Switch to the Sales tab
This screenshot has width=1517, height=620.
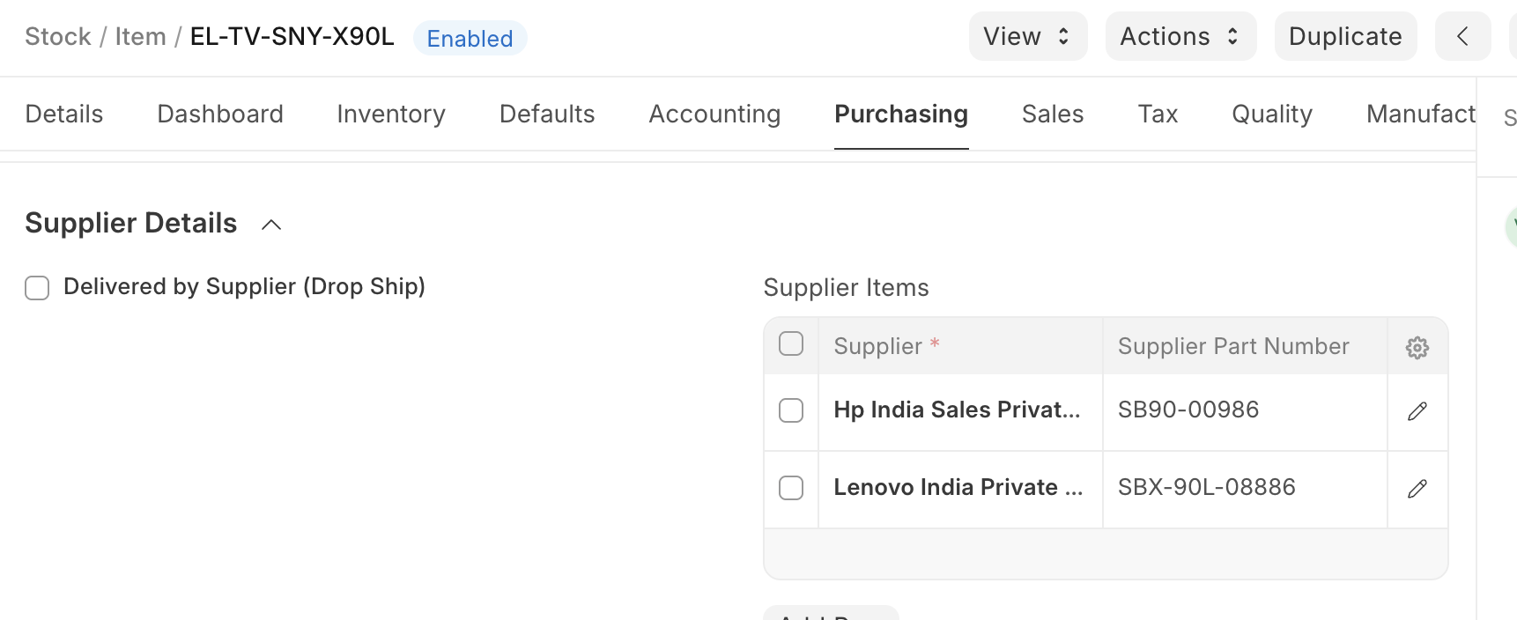click(x=1052, y=114)
